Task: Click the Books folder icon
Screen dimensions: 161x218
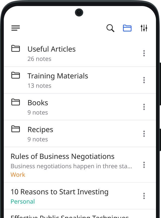Action: point(16,102)
